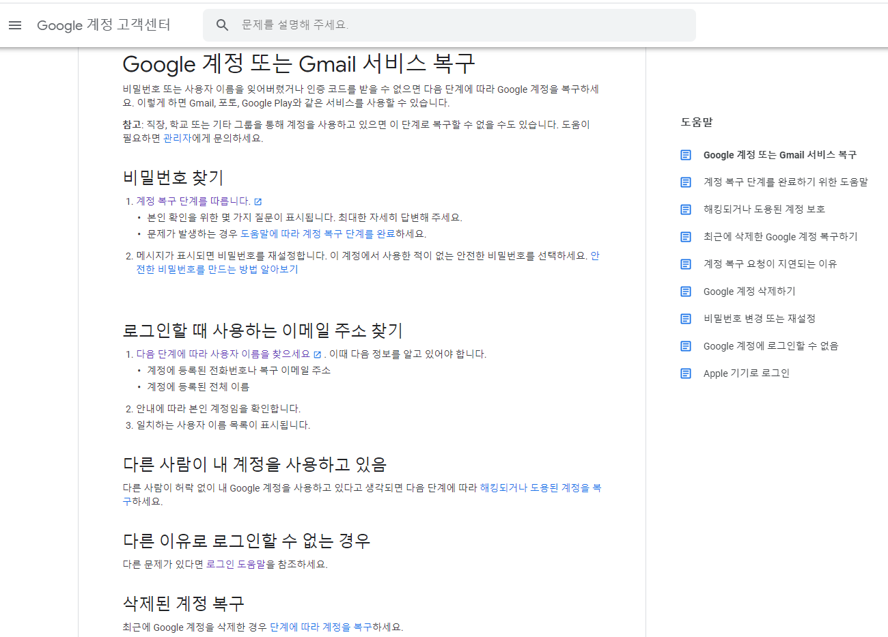Click external link icon after "계정 복구 단계"
Screen dimensions: 888x637
tap(258, 201)
